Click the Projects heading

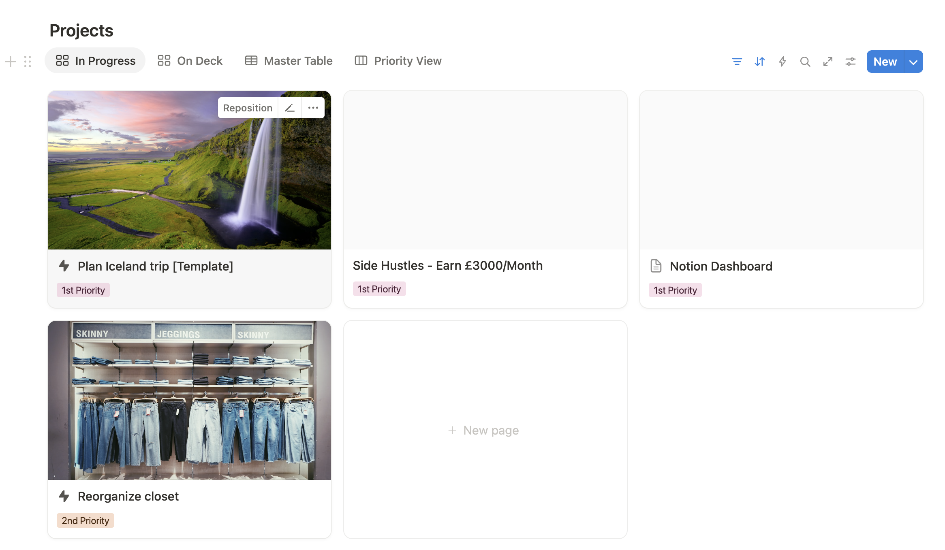click(81, 31)
